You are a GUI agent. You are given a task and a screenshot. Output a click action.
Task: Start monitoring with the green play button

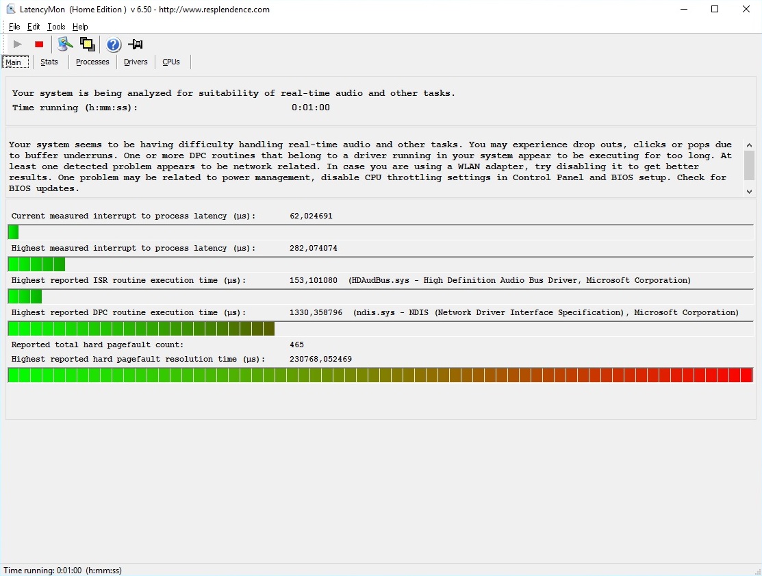[x=18, y=45]
